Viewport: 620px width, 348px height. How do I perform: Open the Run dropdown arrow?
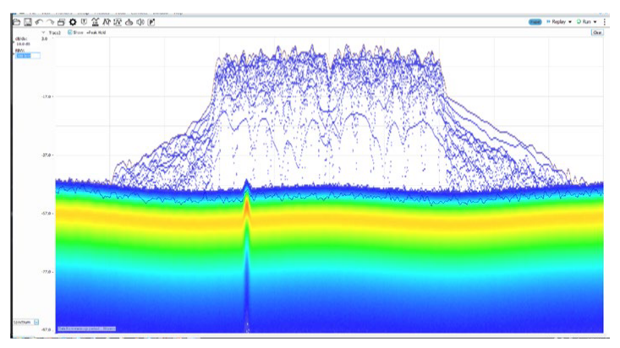point(595,21)
